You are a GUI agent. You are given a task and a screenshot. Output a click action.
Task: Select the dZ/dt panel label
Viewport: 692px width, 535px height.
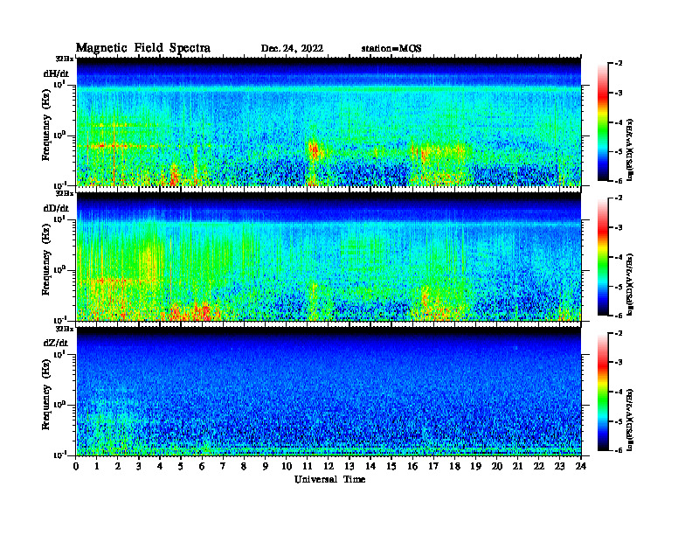coord(56,343)
